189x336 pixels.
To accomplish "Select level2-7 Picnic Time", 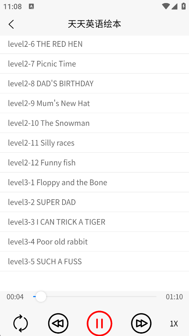I will coord(94,64).
